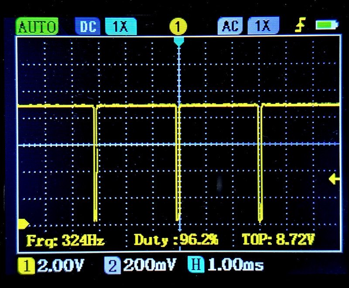Toggle channel 1 DC coupling badge
Screen dimensions: 349x288
pyautogui.click(x=88, y=27)
